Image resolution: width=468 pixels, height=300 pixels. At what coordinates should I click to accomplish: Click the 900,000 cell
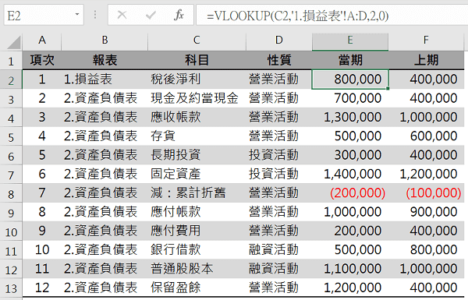click(x=426, y=212)
